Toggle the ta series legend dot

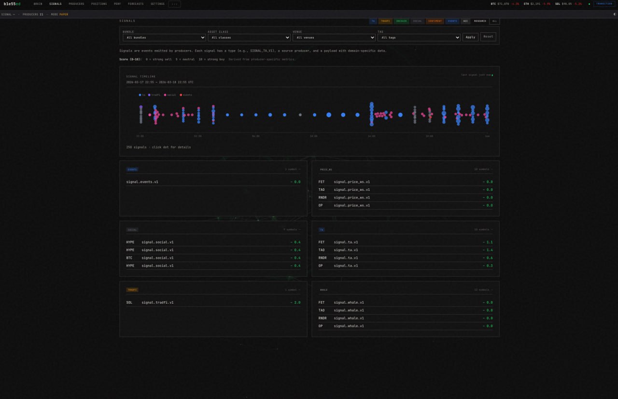(x=140, y=95)
